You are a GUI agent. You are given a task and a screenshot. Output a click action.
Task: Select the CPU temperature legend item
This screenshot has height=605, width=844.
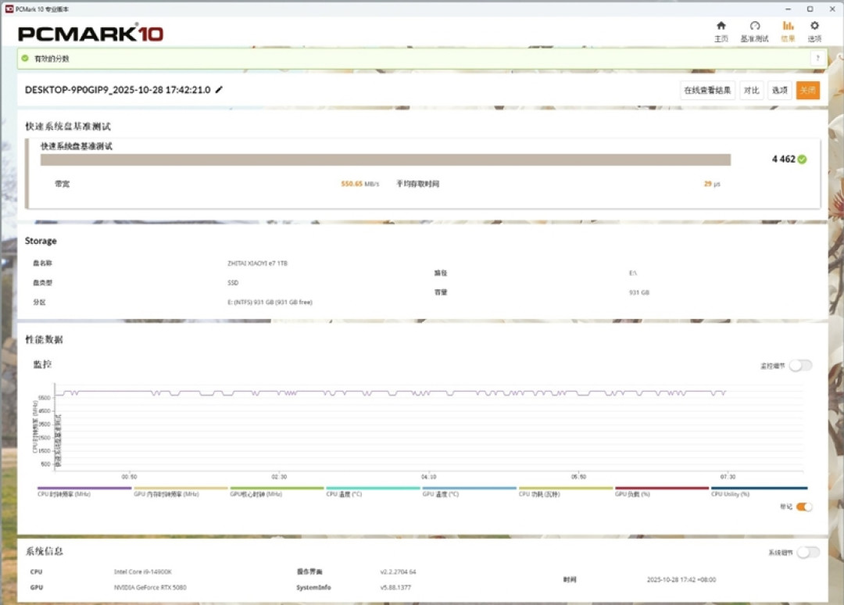tap(373, 492)
